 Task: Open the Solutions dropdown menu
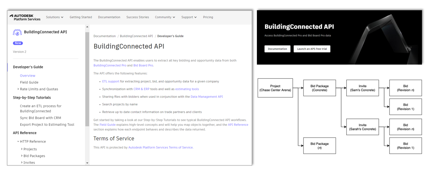pyautogui.click(x=55, y=17)
